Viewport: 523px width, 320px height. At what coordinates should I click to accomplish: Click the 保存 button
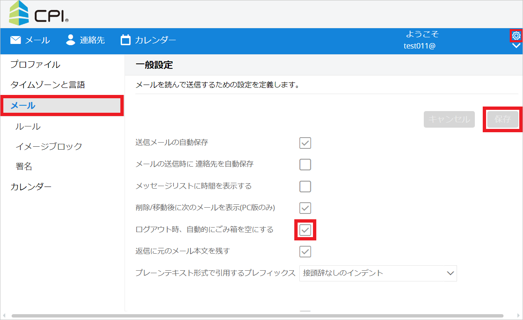pyautogui.click(x=503, y=119)
